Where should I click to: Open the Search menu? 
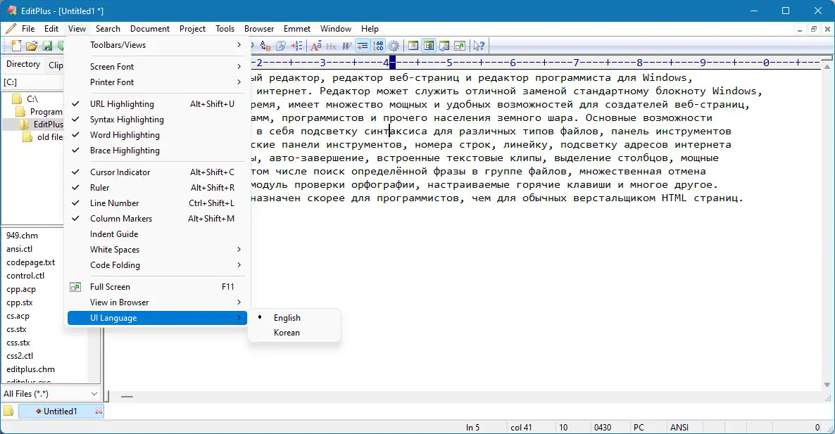coord(108,29)
